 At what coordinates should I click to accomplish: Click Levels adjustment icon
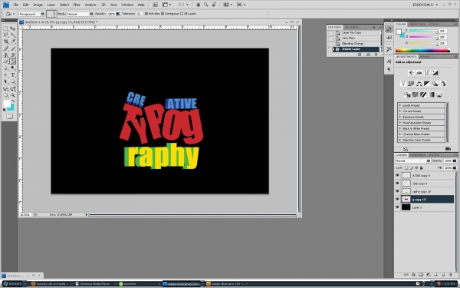pyautogui.click(x=419, y=73)
